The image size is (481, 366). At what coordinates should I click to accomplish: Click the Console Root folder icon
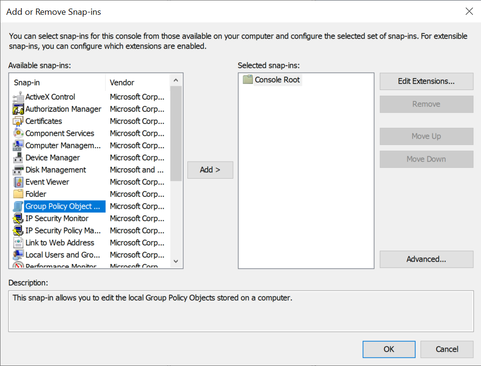point(247,80)
